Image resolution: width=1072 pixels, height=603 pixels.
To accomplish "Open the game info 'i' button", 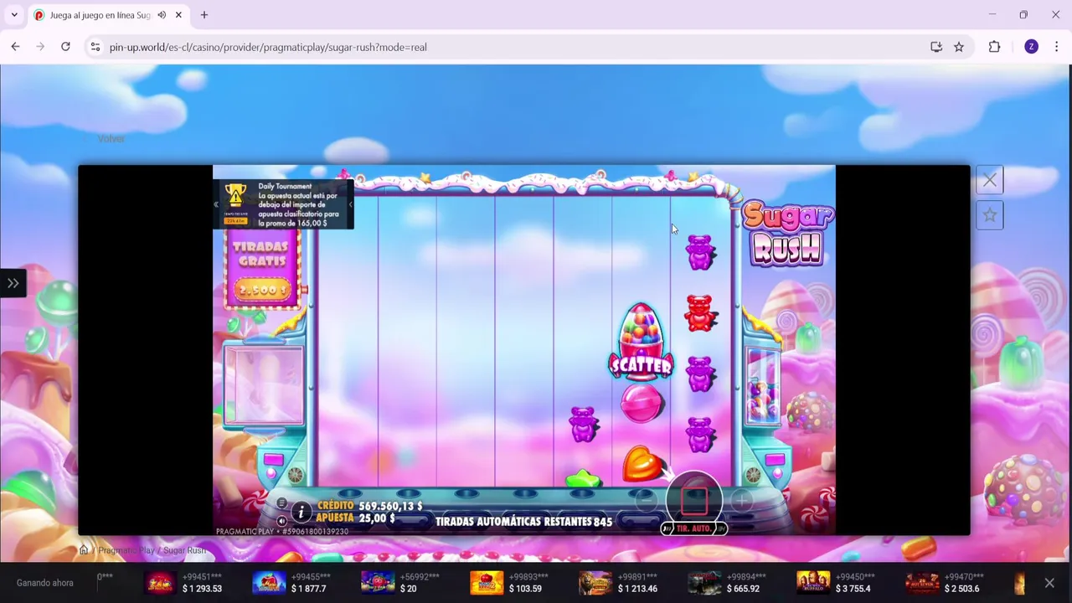I will [301, 513].
